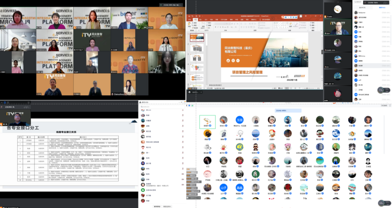This screenshot has height=208, width=392.
Task: Select slide 2 thumbnail in PowerPoint panel
Action: coord(197,48)
